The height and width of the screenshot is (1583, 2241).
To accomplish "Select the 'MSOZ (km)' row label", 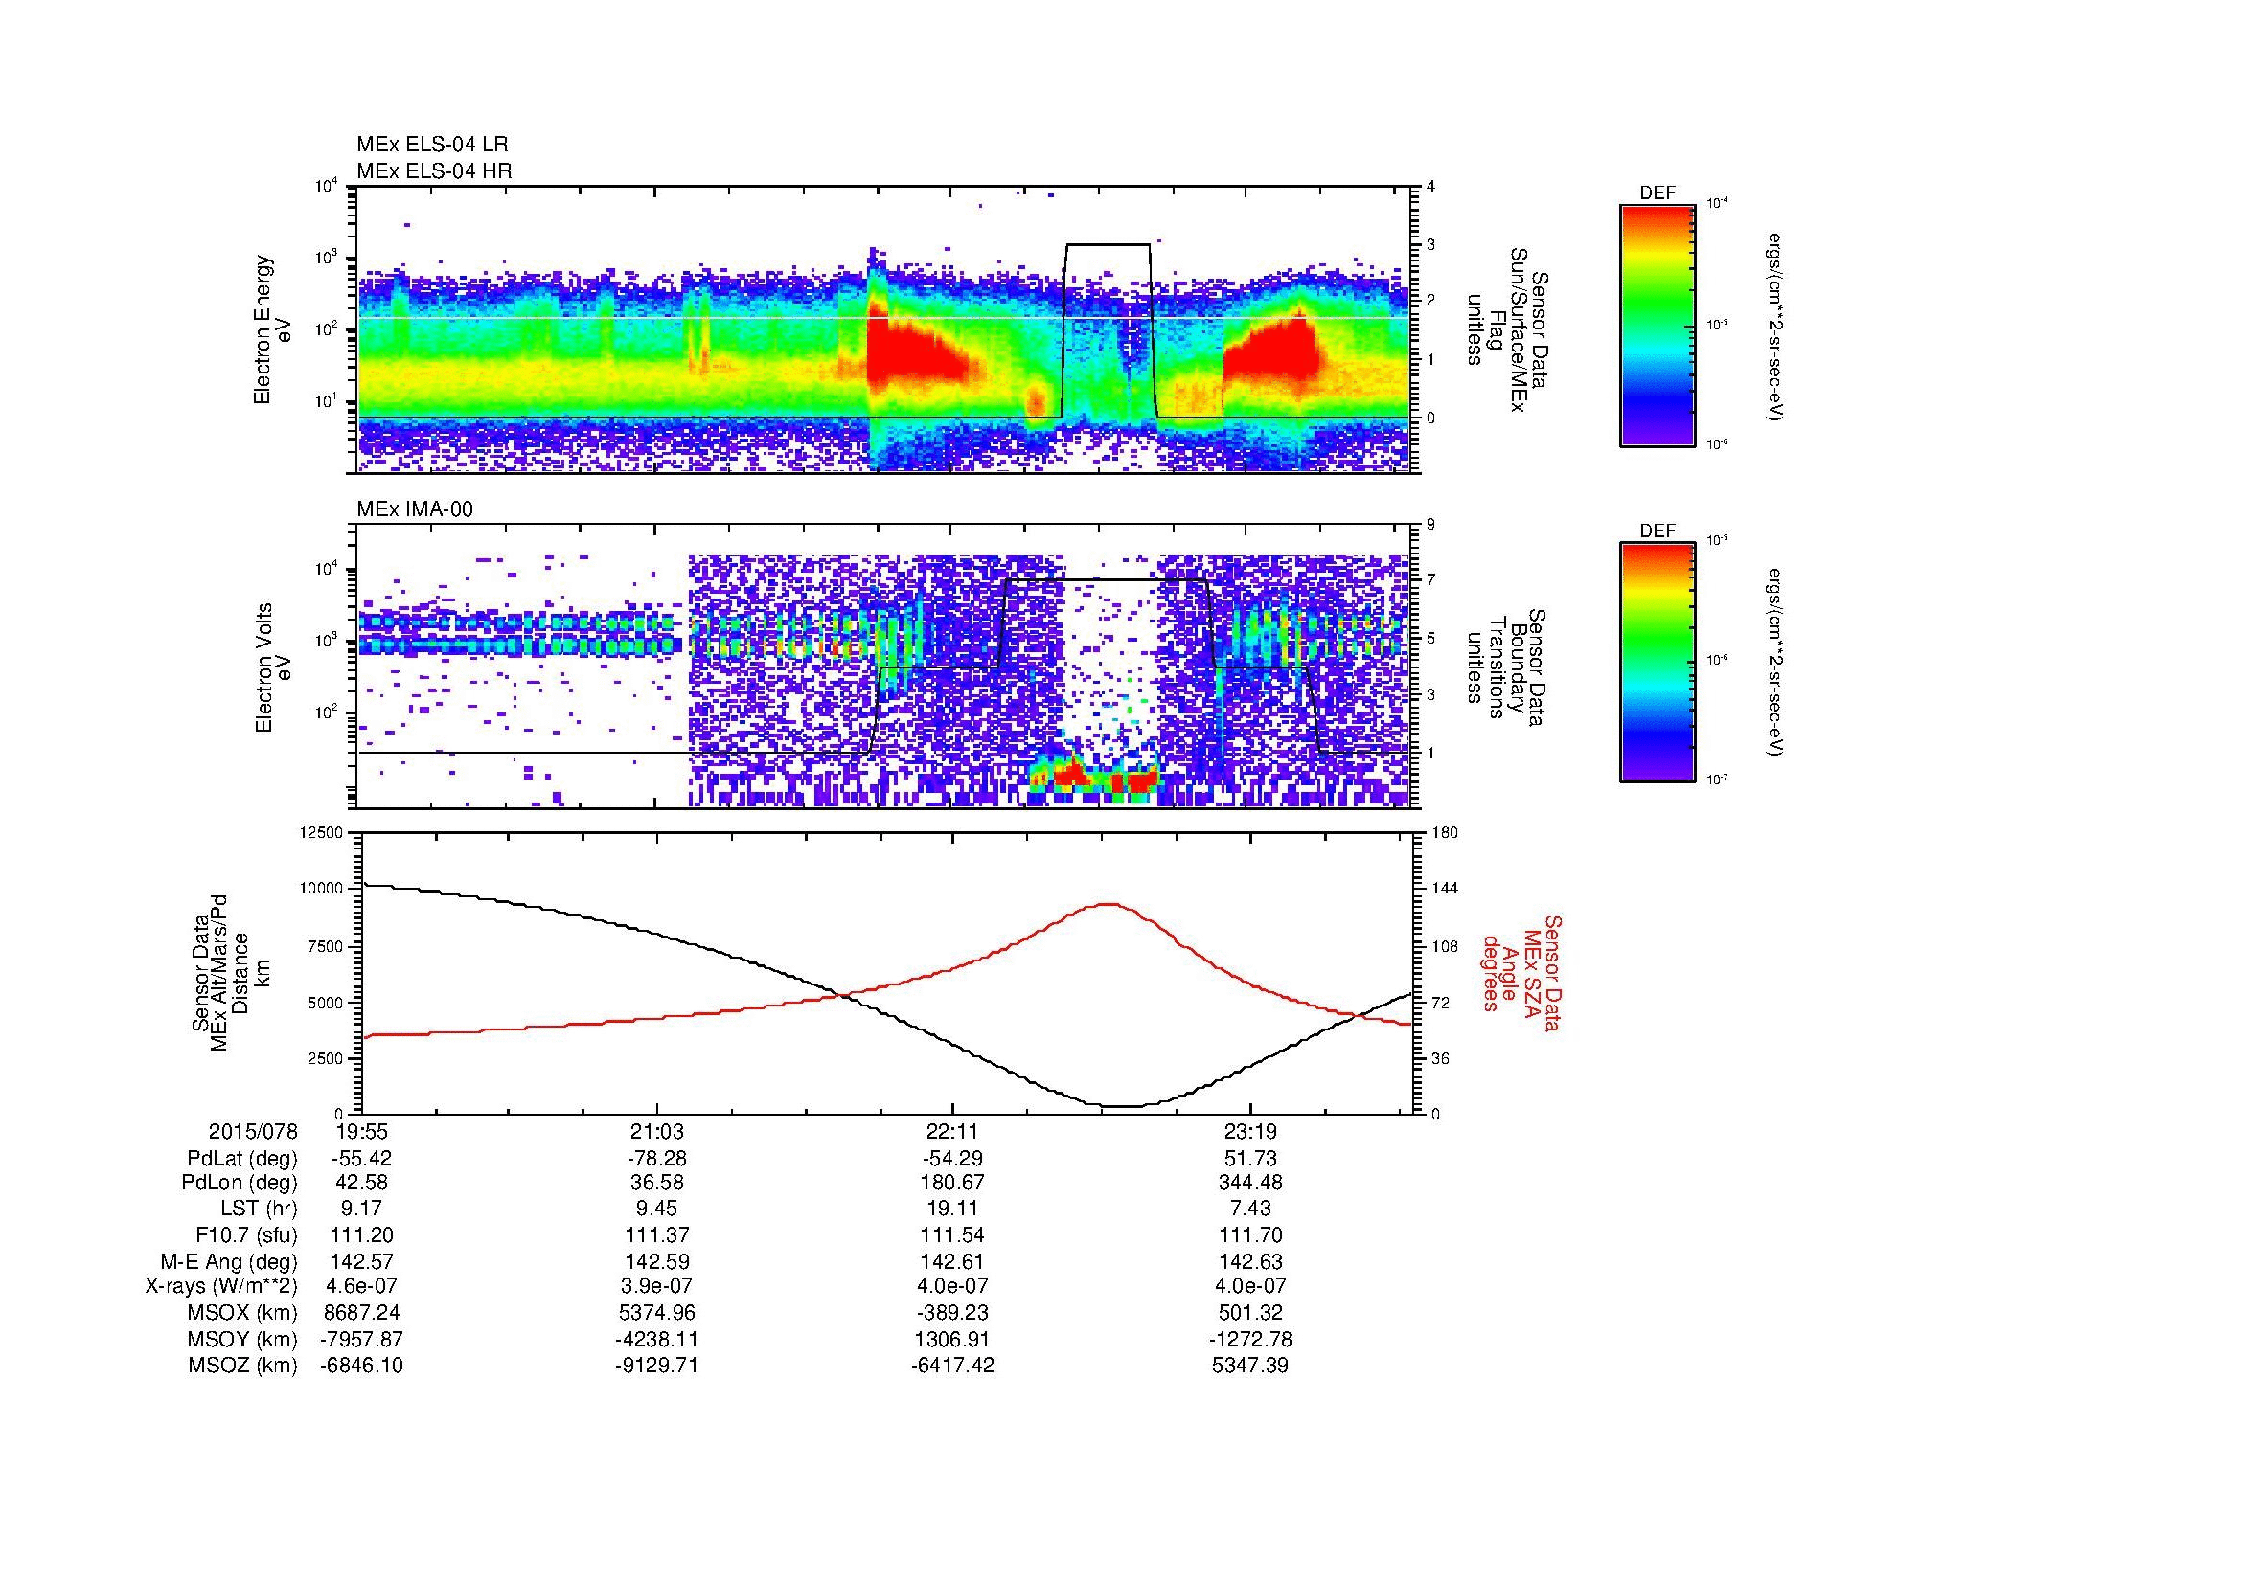I will click(242, 1366).
